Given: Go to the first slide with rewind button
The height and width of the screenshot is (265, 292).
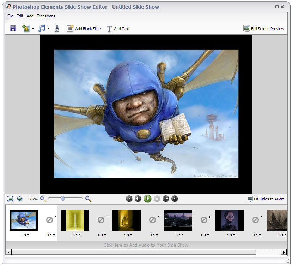Looking at the screenshot, I should 129,199.
